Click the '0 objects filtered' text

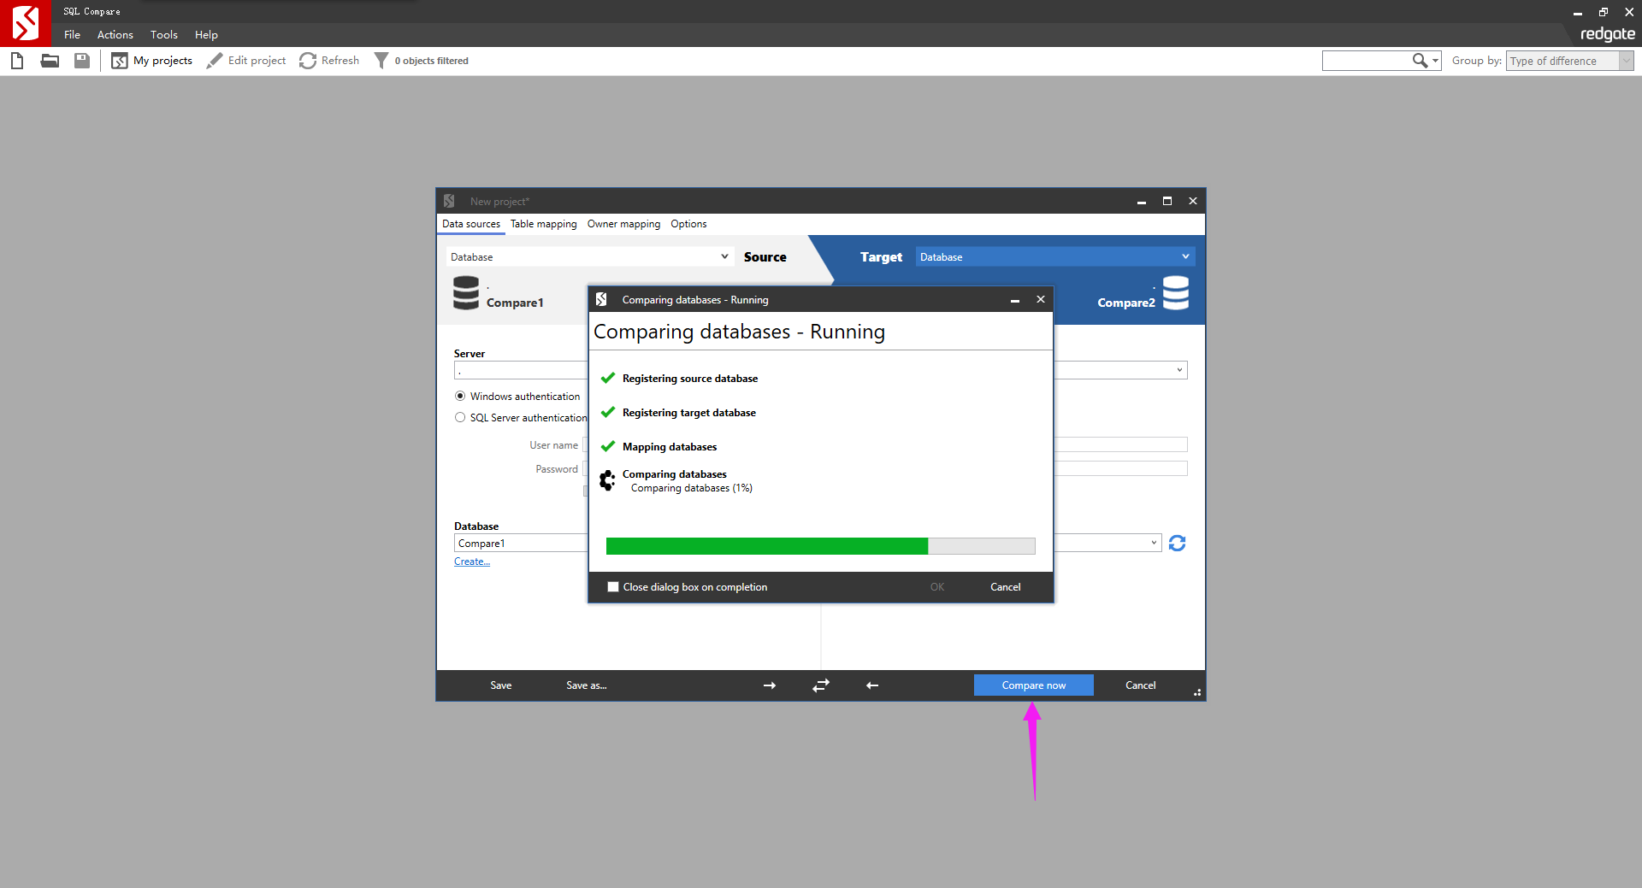click(x=432, y=61)
